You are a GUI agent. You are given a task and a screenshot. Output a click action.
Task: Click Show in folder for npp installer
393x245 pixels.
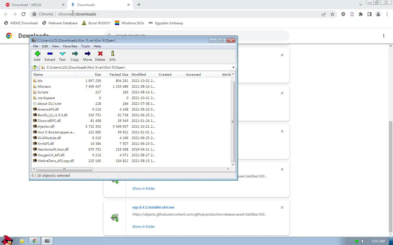[144, 226]
